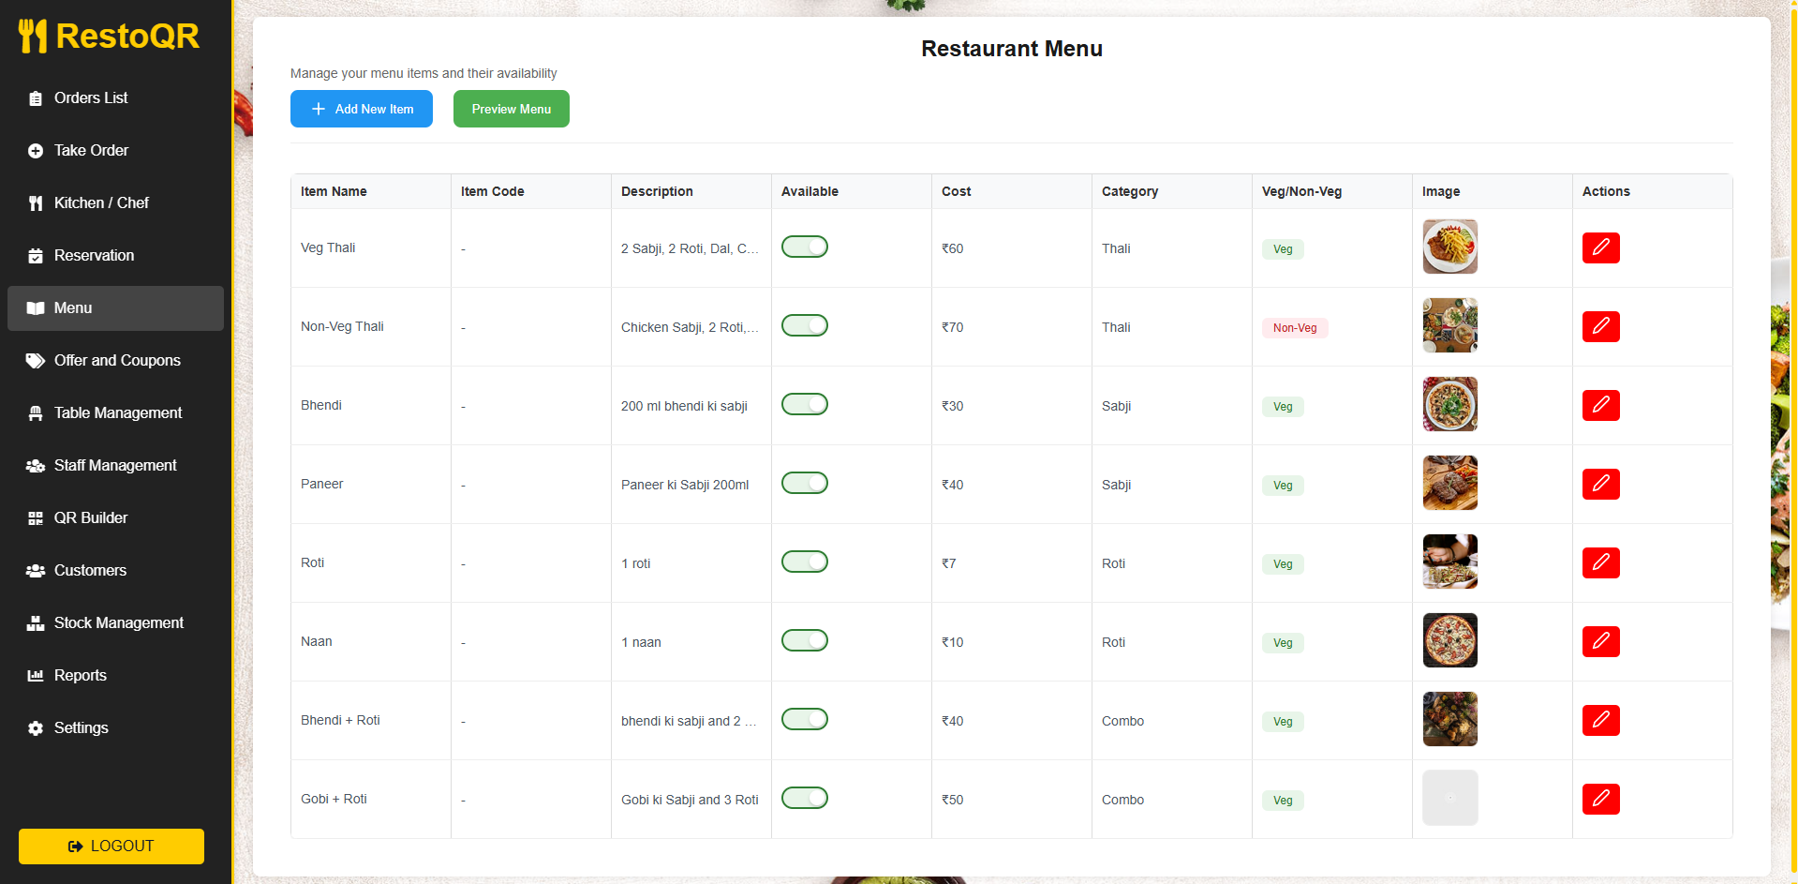The height and width of the screenshot is (884, 1798).
Task: Click the Take Order plus icon
Action: click(36, 151)
